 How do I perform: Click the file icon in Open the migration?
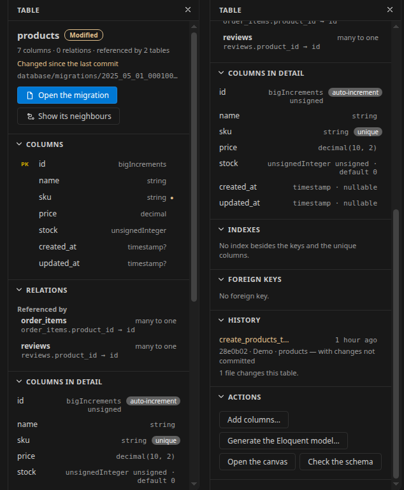pos(30,95)
